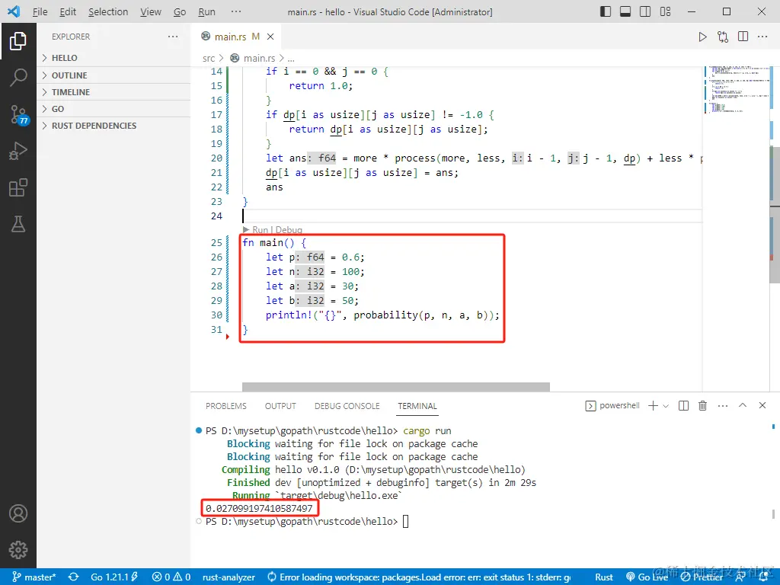Viewport: 780px width, 585px height.
Task: Synchronize changes via status bar sync icon
Action: point(74,577)
